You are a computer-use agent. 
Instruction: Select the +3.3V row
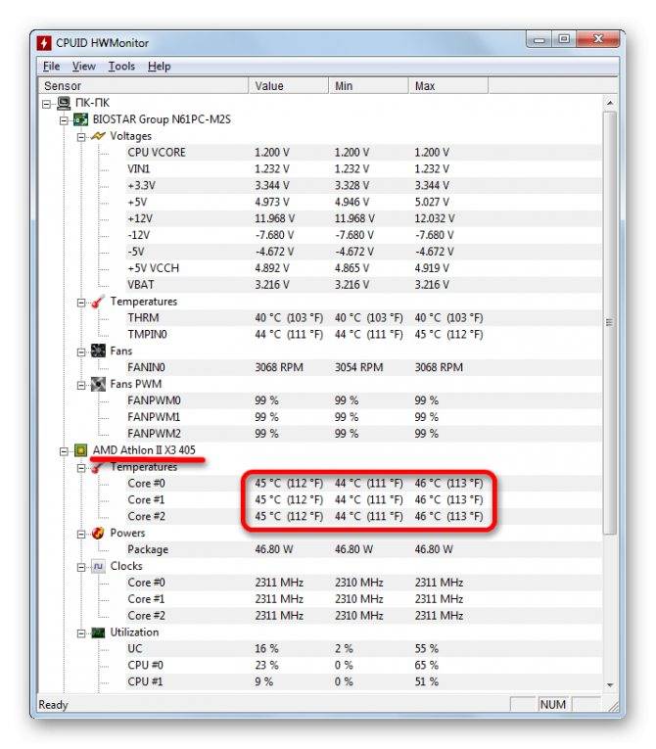[320, 185]
